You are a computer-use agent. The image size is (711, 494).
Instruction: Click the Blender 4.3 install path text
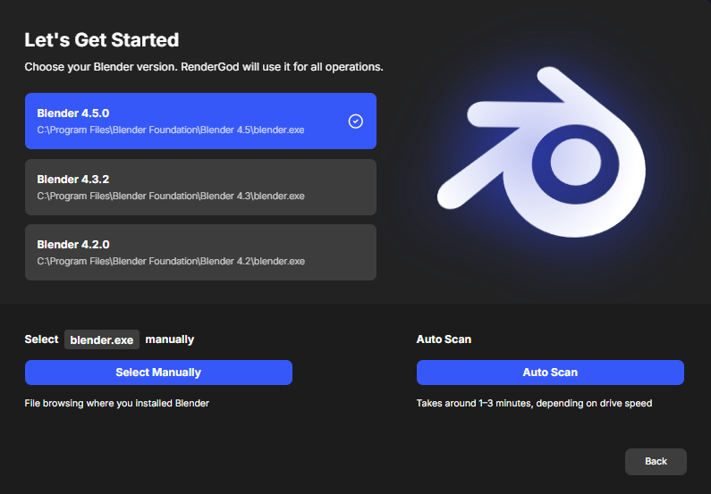(x=171, y=196)
